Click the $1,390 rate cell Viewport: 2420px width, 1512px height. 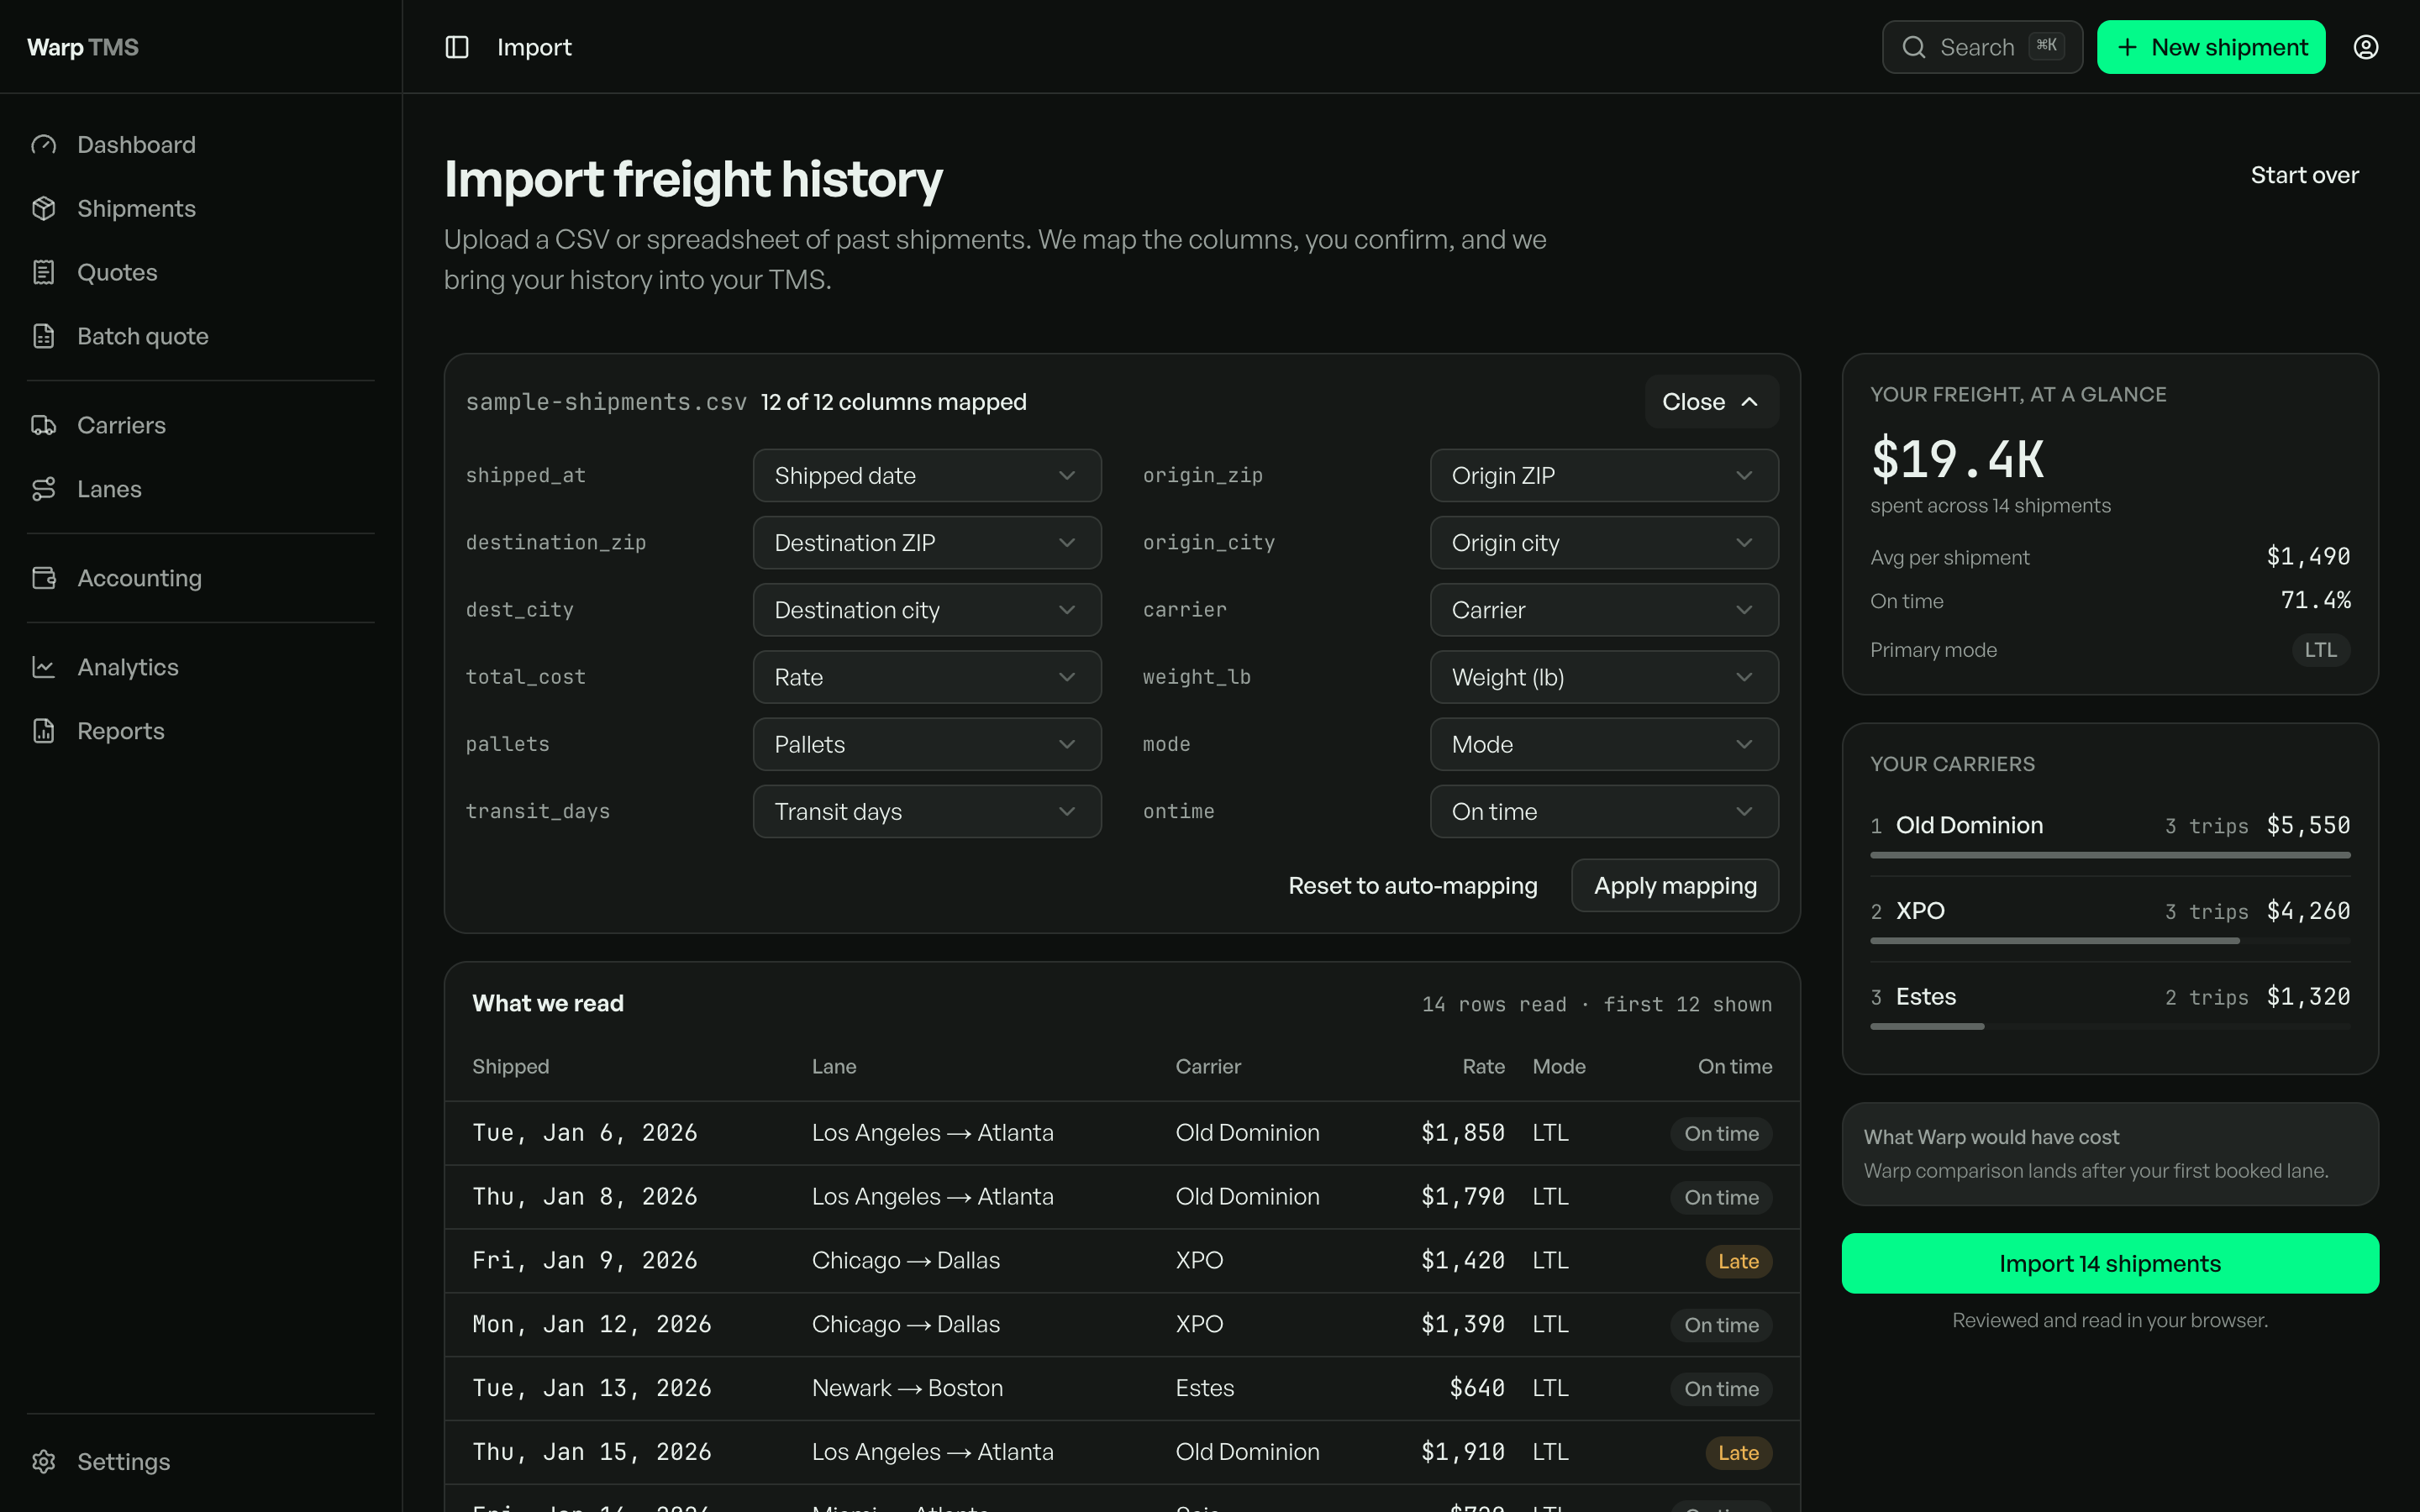coord(1462,1324)
